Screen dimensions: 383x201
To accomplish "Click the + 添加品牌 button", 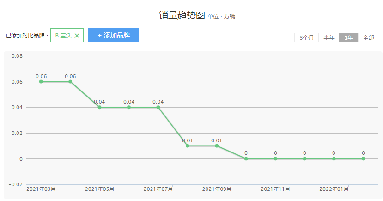I will [x=114, y=35].
